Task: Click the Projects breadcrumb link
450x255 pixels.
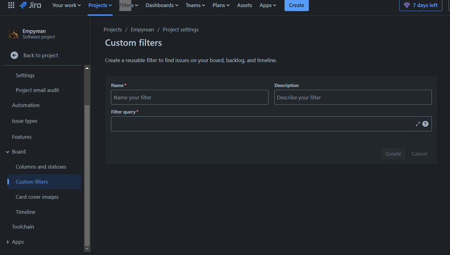Action: coord(113,30)
